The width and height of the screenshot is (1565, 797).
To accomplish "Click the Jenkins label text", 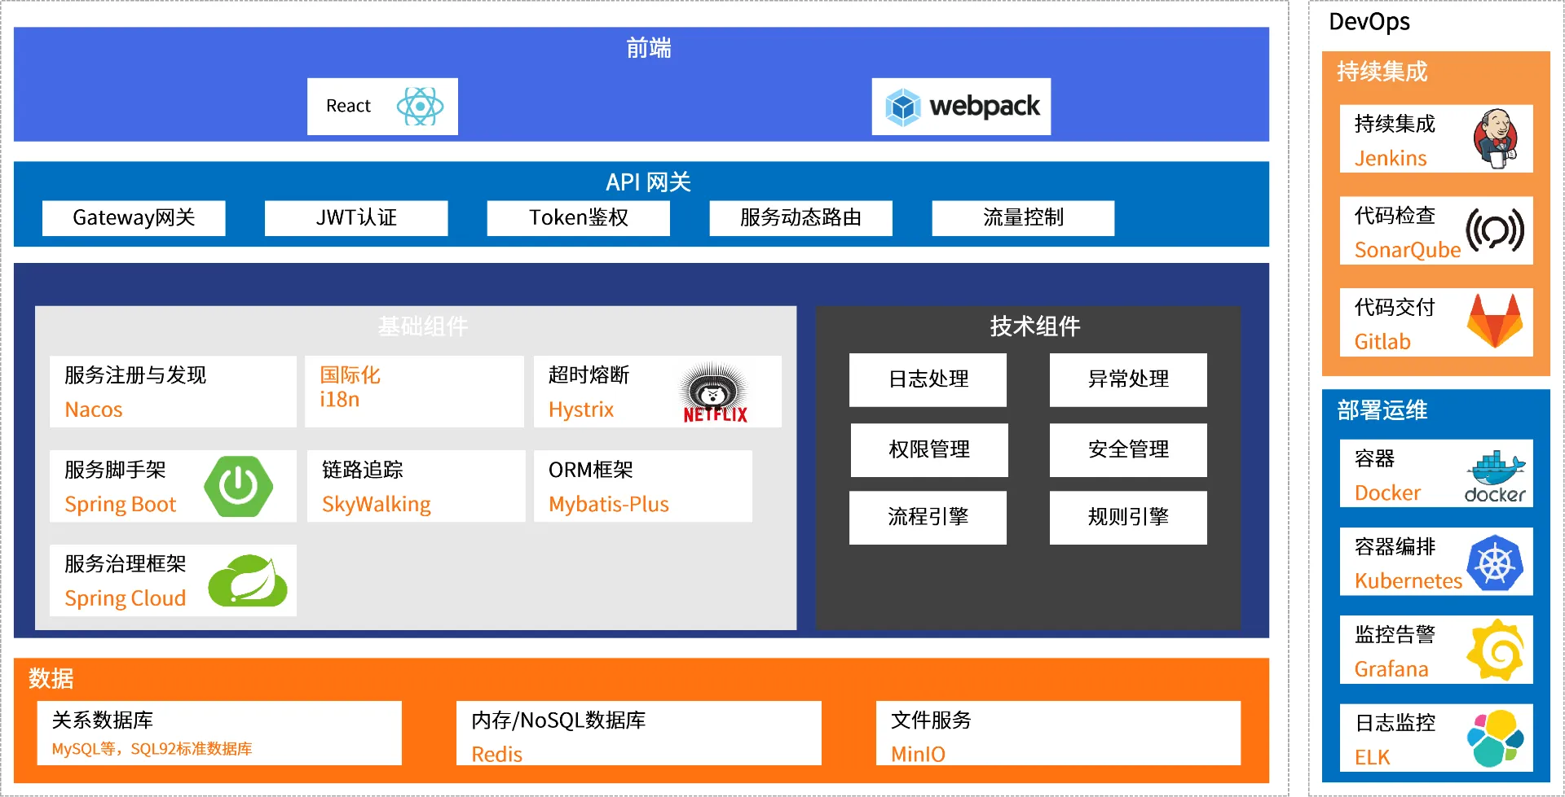I will (x=1391, y=159).
